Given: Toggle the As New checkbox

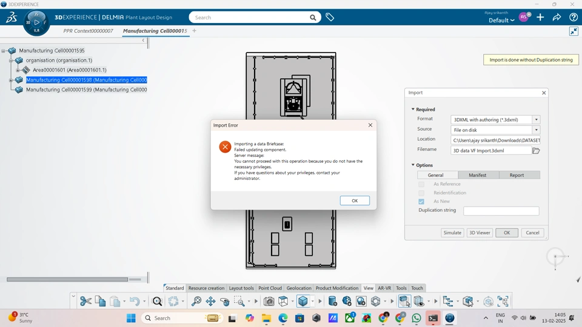Looking at the screenshot, I should (x=421, y=201).
